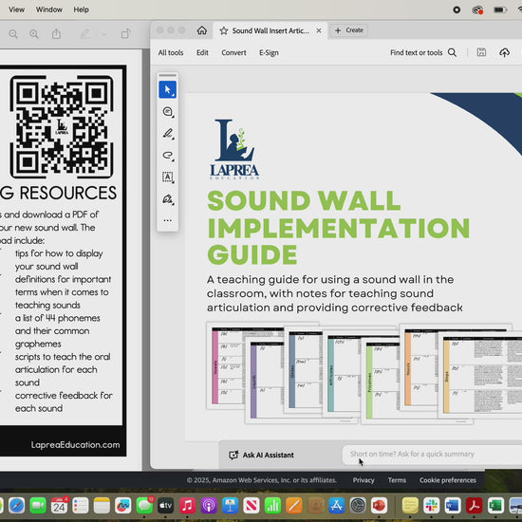Open Apple TV from the dock
This screenshot has height=522, width=522.
(166, 506)
